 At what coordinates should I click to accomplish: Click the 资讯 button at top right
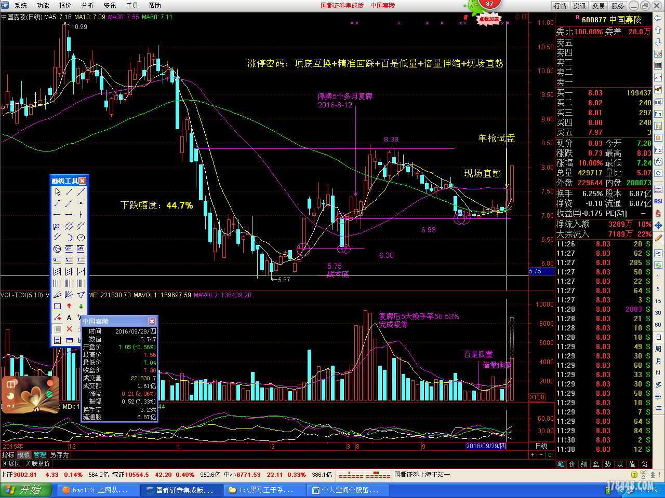click(579, 6)
